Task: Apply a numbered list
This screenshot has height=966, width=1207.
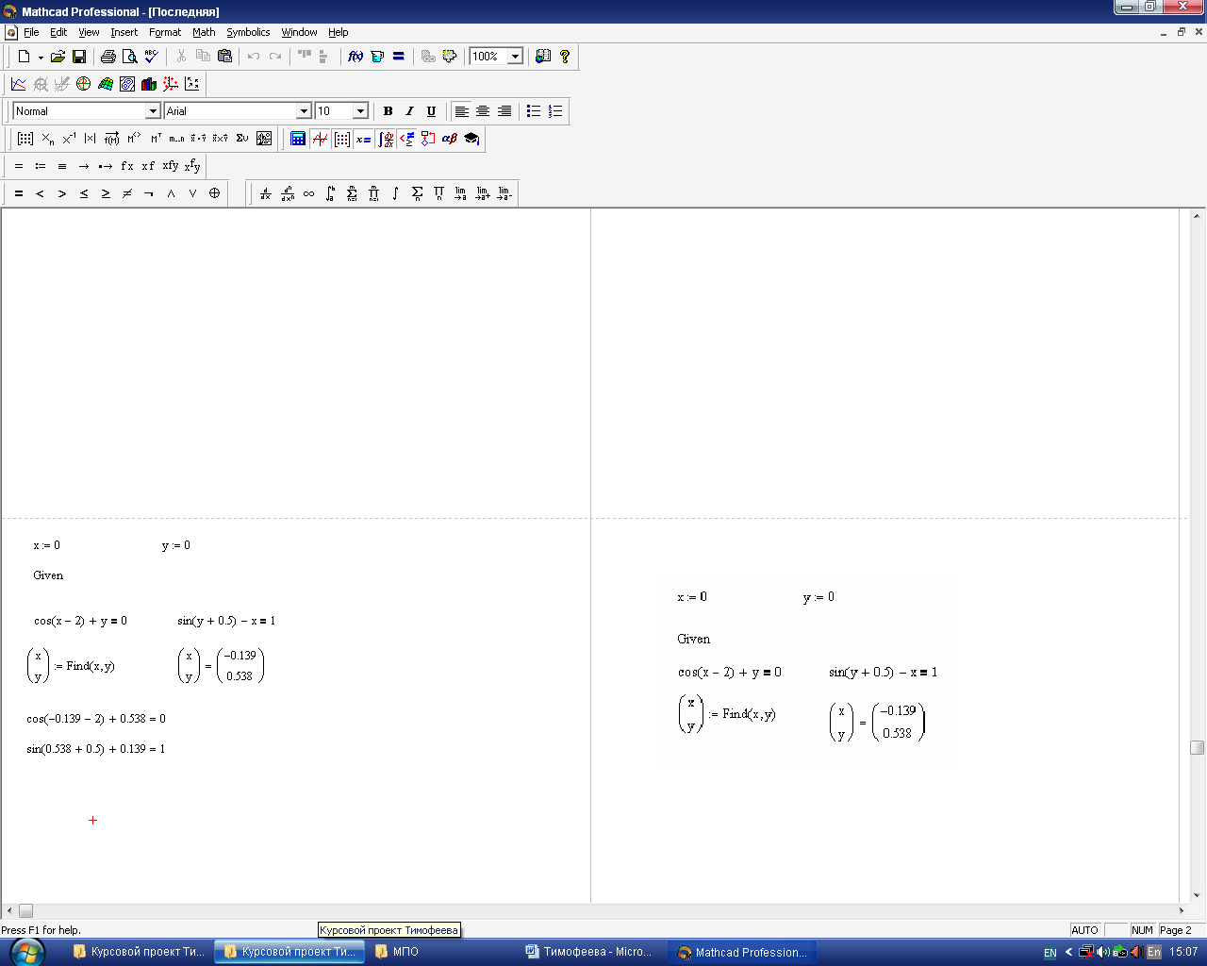Action: tap(555, 111)
